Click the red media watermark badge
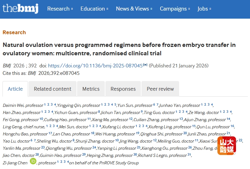Screen dimensions: 250x169 tap(227, 145)
